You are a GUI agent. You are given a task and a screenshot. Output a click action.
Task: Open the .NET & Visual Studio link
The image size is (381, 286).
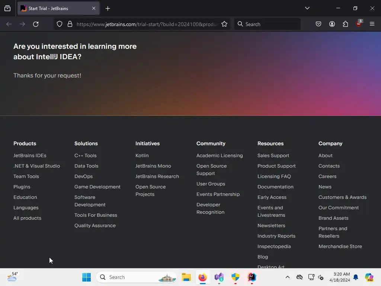pyautogui.click(x=37, y=166)
